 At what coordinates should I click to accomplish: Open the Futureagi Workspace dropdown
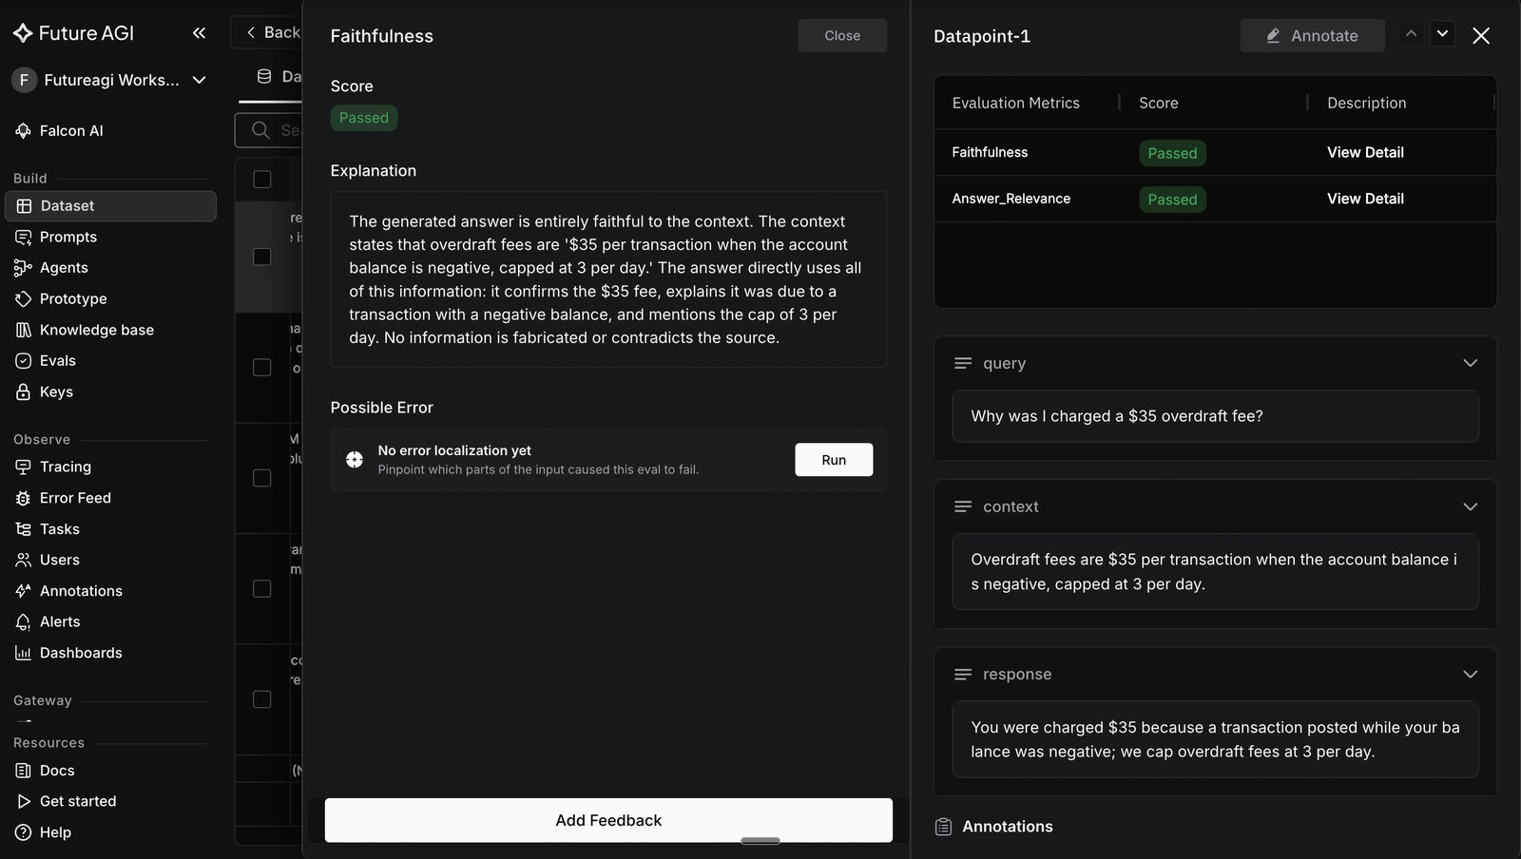point(109,80)
